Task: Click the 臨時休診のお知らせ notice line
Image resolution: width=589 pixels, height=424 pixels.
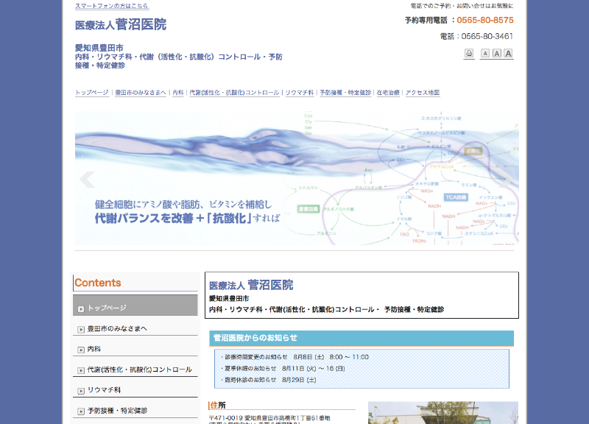Action: click(269, 380)
